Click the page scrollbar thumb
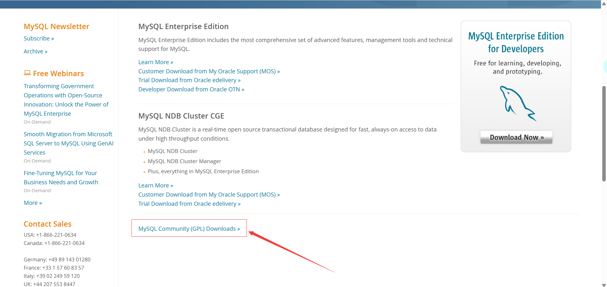Image resolution: width=607 pixels, height=287 pixels. tap(604, 133)
